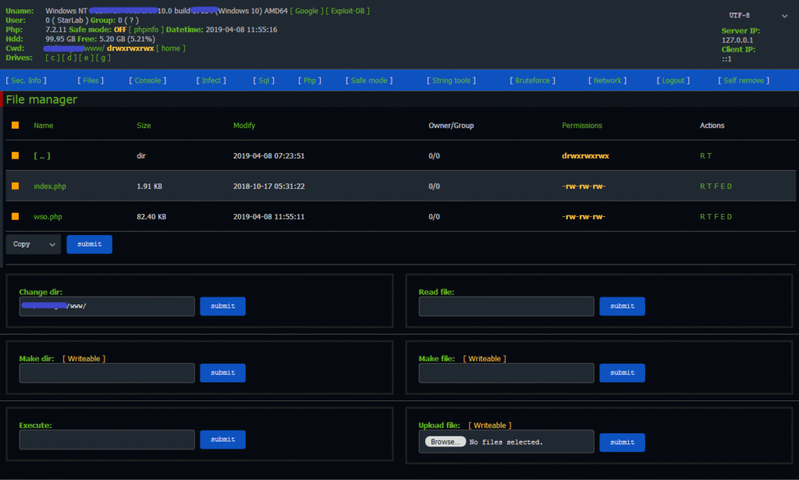Download wso.php via its D action
The image size is (799, 480).
click(x=730, y=216)
